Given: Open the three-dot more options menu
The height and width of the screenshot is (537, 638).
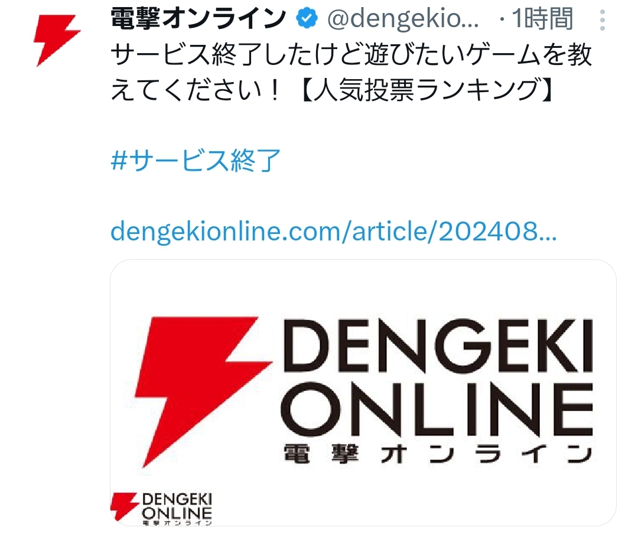Looking at the screenshot, I should [603, 20].
